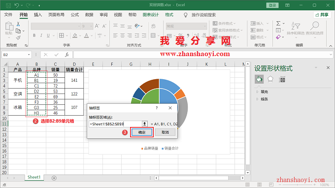The width and height of the screenshot is (335, 188).
Task: Increase font size with larger A icon
Action: [97, 26]
